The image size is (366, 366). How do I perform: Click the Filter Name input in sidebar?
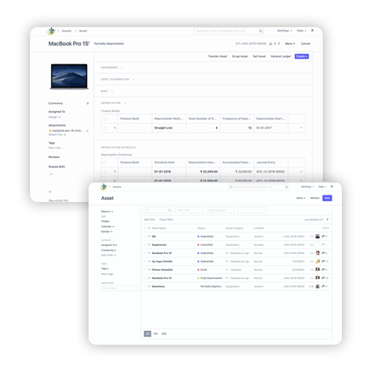tap(119, 288)
